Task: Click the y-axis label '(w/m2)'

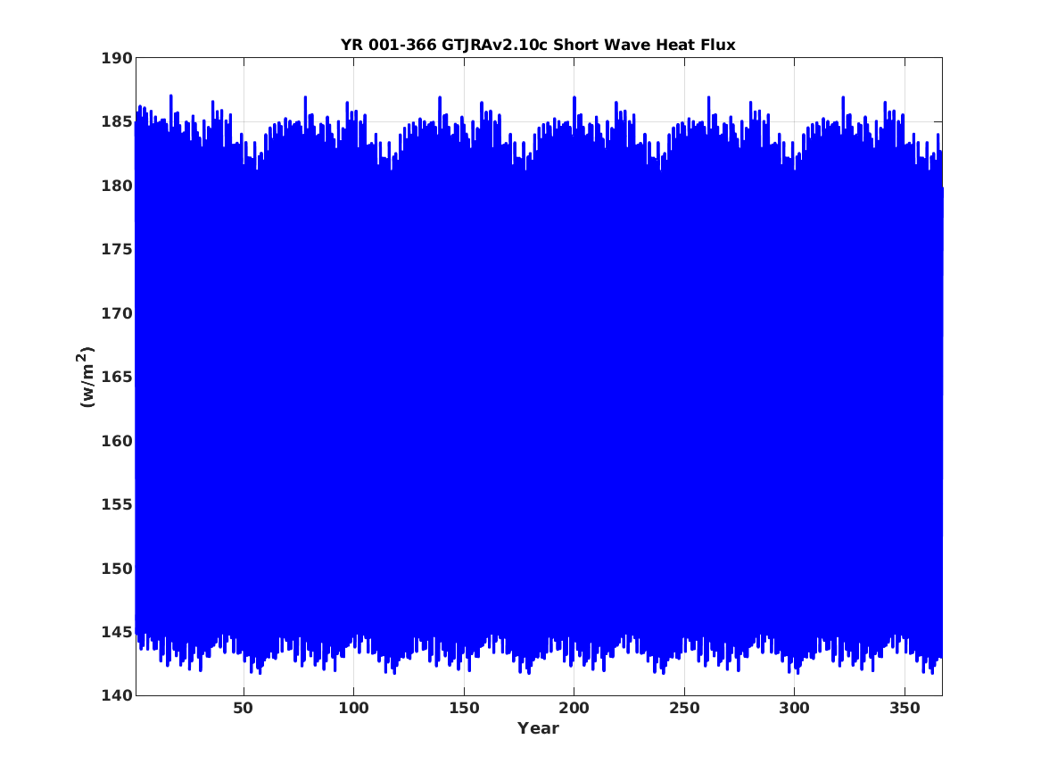Action: click(x=87, y=377)
